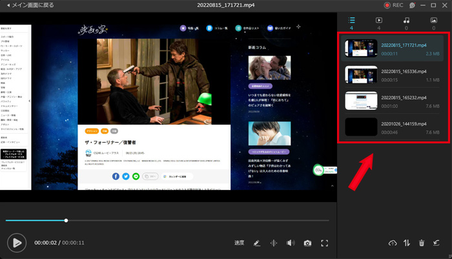The width and height of the screenshot is (452, 259).
Task: Open black thumbnail of 20201026_144159.mp4
Action: 361,127
